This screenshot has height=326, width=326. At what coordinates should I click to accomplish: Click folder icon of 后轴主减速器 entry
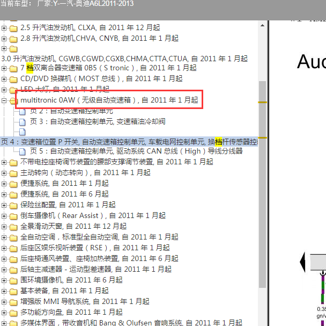point(13,270)
